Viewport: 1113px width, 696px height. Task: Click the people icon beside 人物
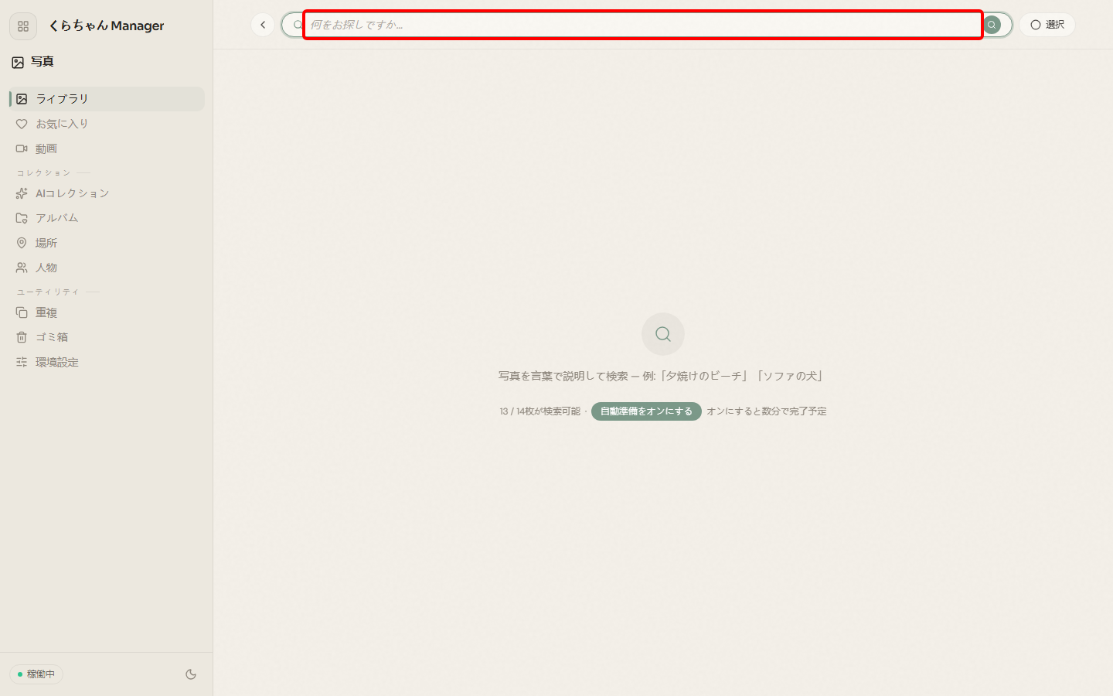[x=22, y=268]
